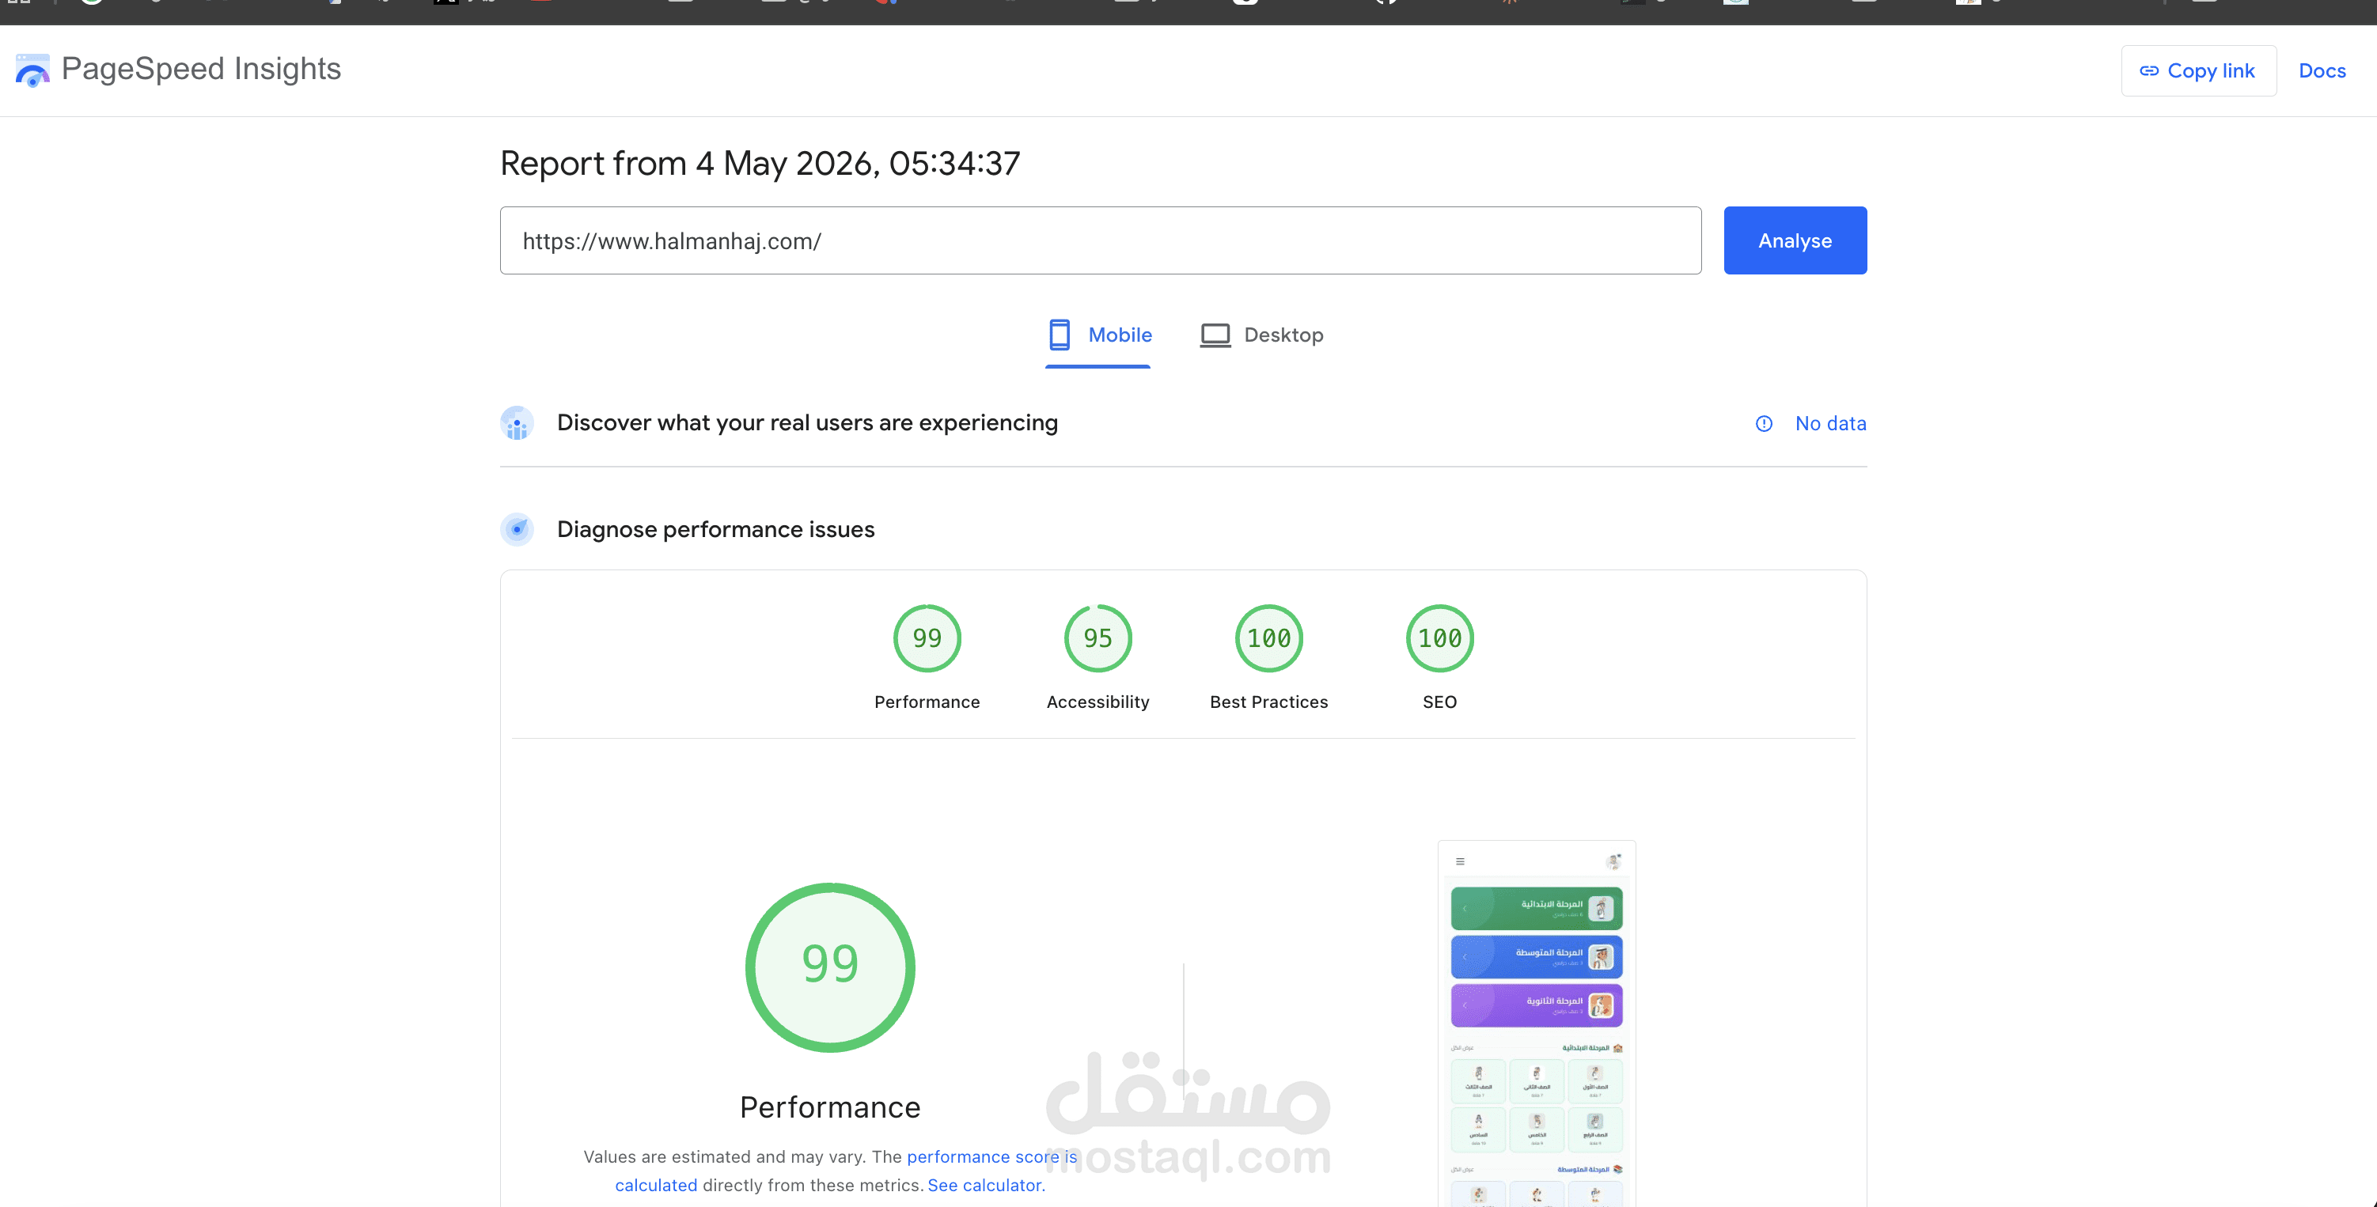Click the No data label

click(x=1829, y=423)
